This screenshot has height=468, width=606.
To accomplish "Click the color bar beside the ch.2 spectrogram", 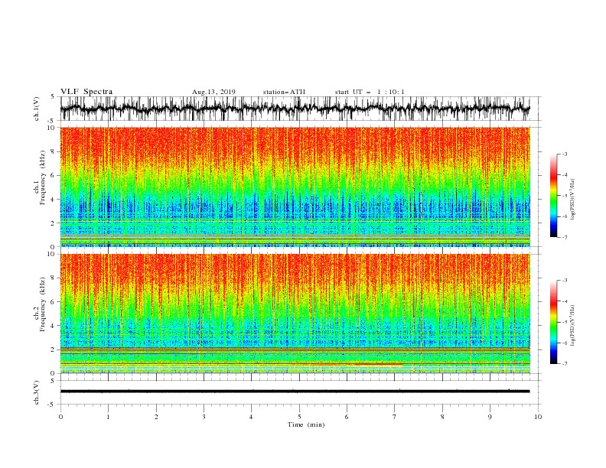I will pyautogui.click(x=553, y=322).
